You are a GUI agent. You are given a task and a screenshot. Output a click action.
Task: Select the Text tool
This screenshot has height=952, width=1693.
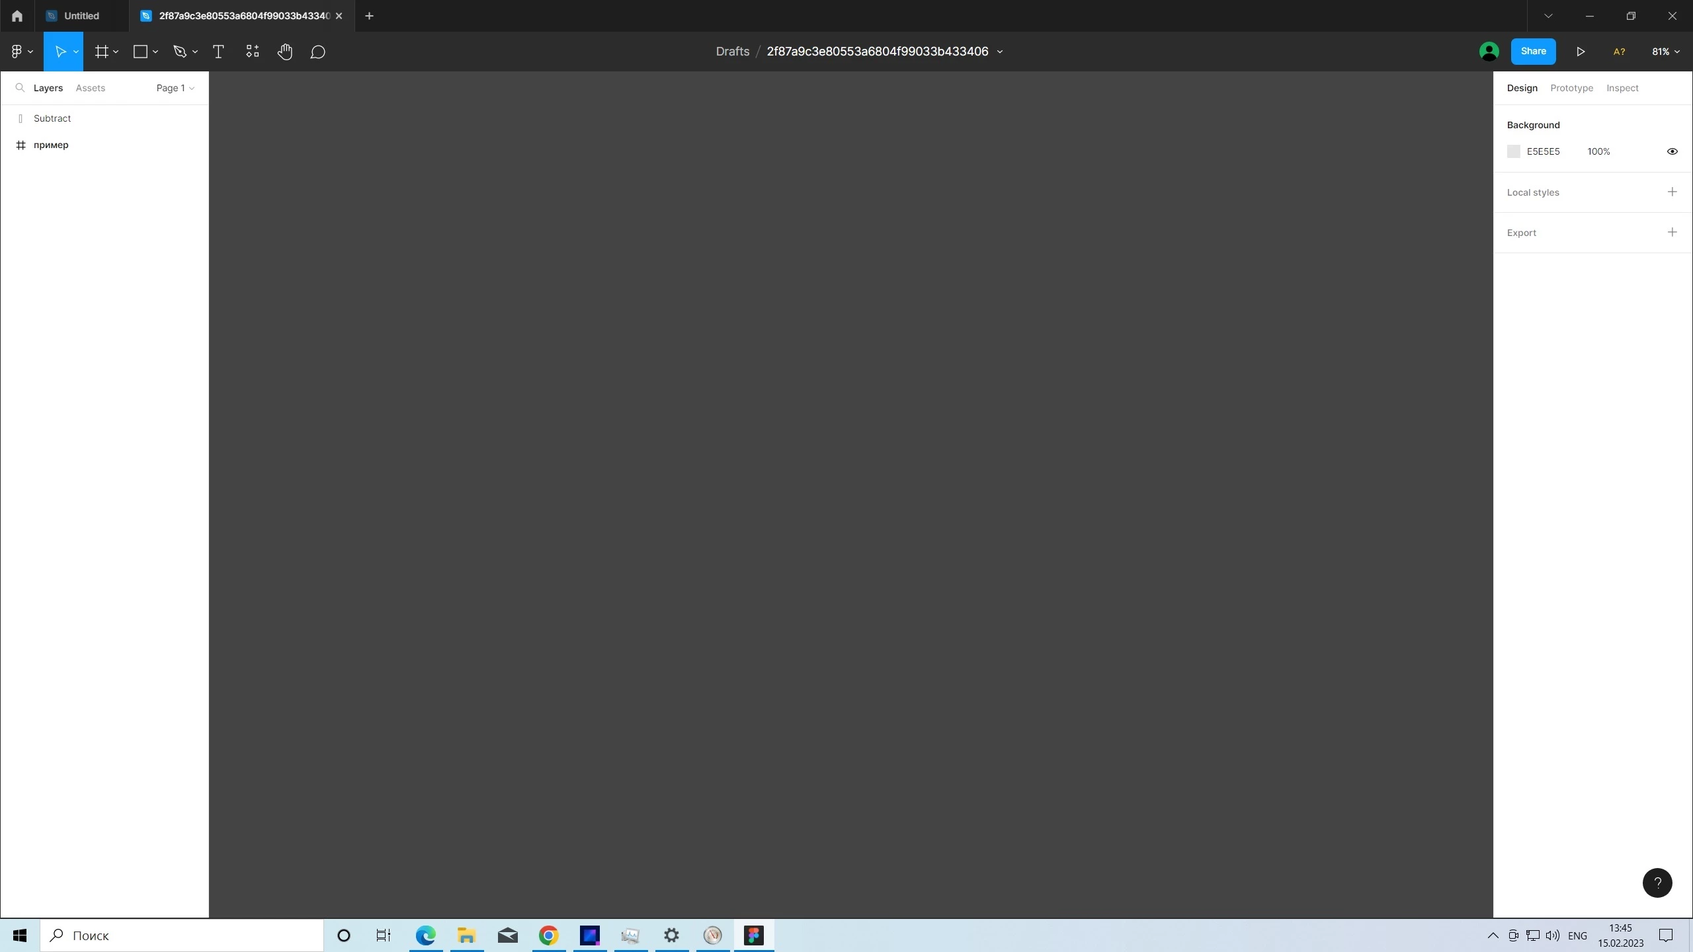[218, 52]
